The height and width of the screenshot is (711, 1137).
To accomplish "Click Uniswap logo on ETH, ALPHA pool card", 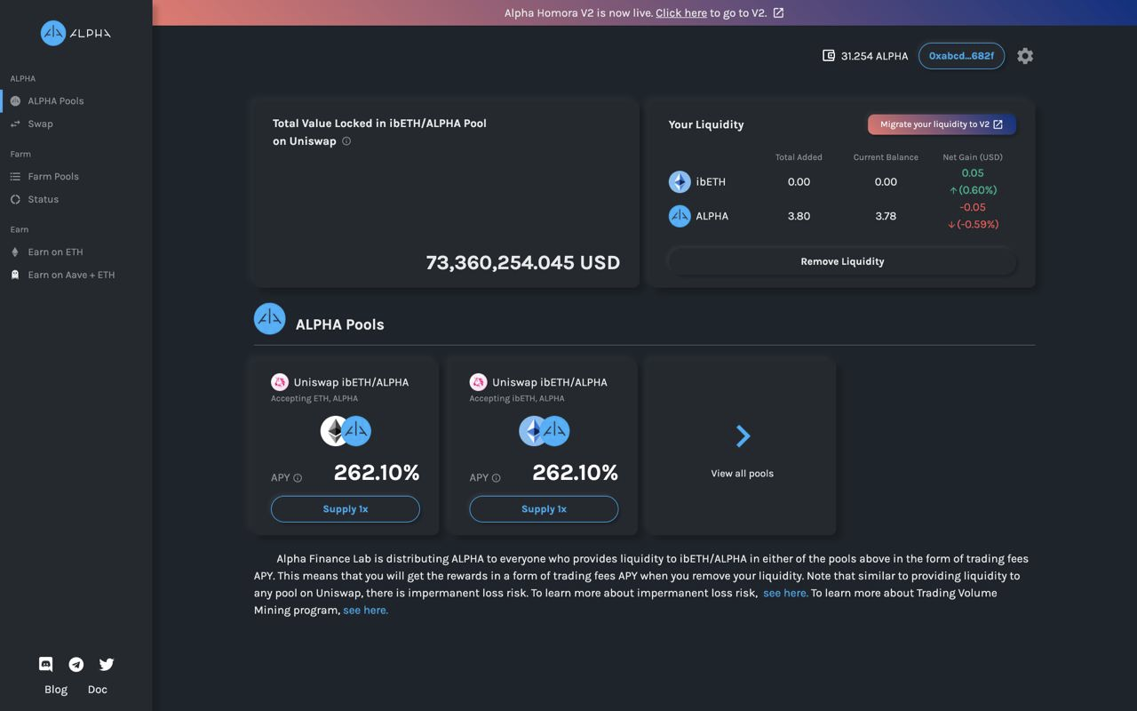I will tap(280, 382).
